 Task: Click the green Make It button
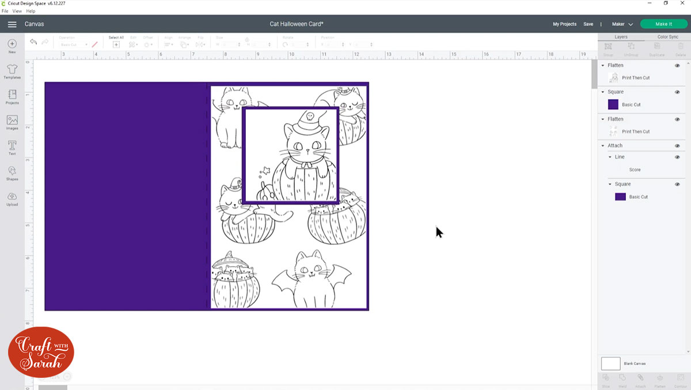(663, 24)
